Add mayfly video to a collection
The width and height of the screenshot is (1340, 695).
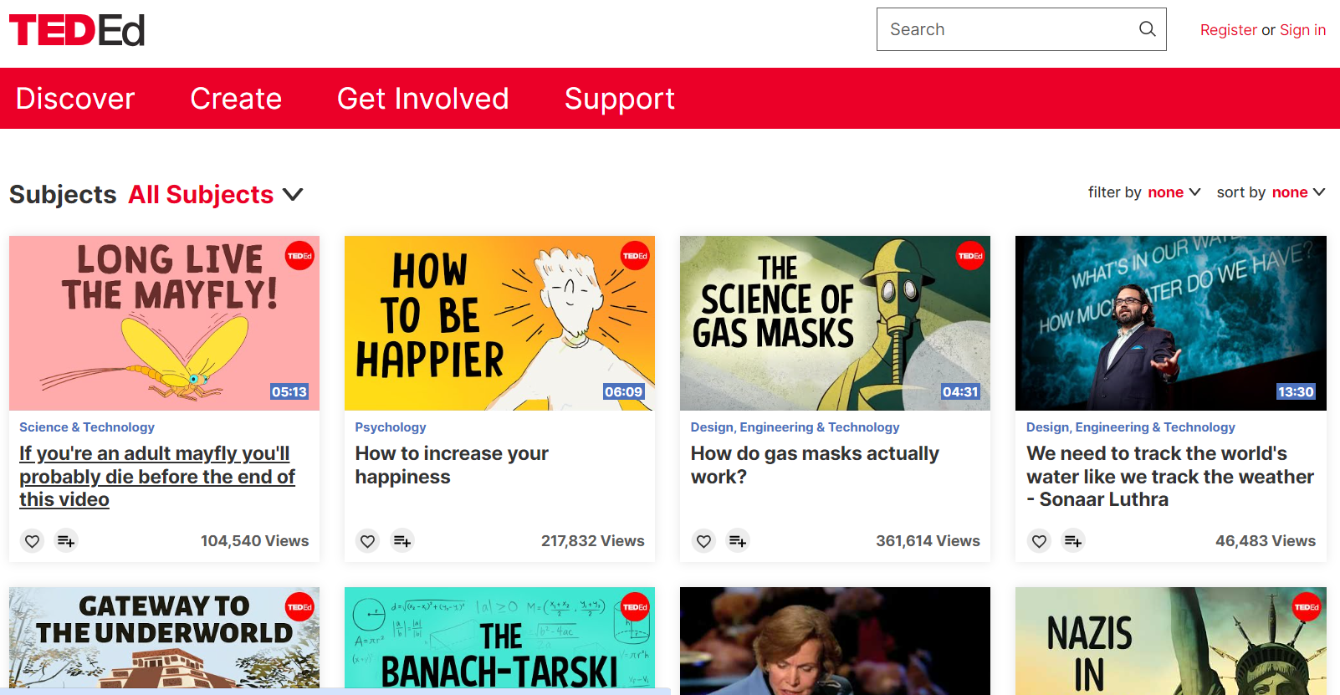coord(66,541)
